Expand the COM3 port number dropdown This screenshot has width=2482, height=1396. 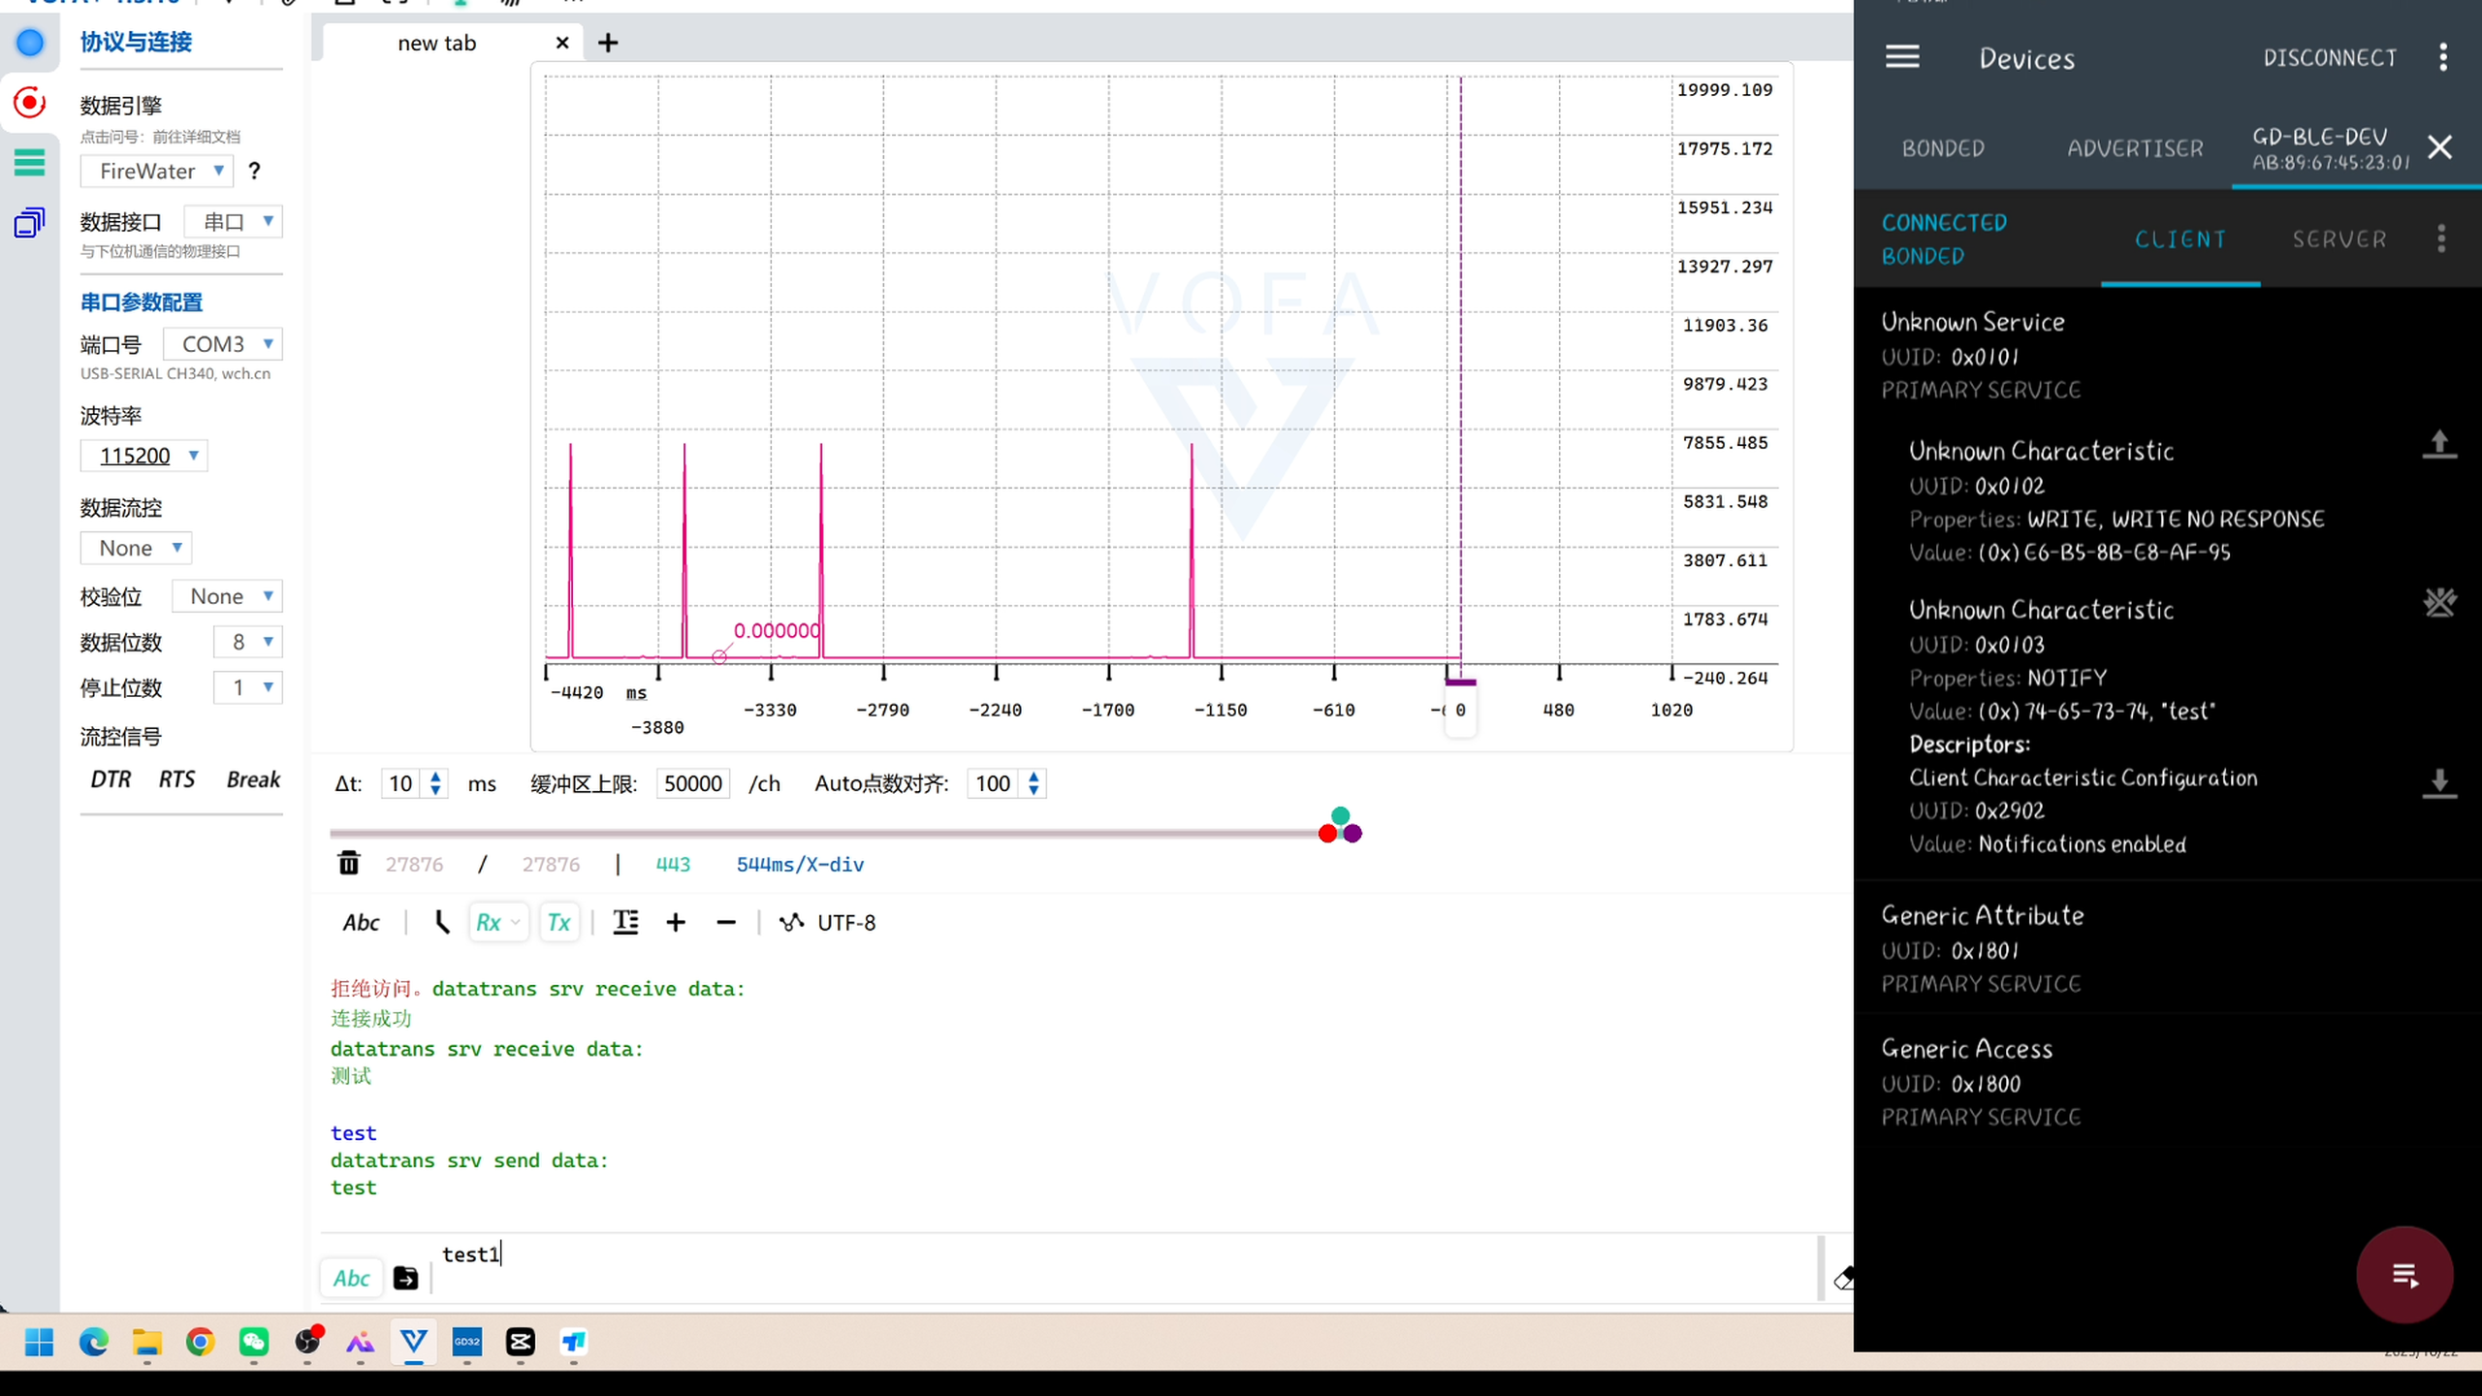pos(222,344)
